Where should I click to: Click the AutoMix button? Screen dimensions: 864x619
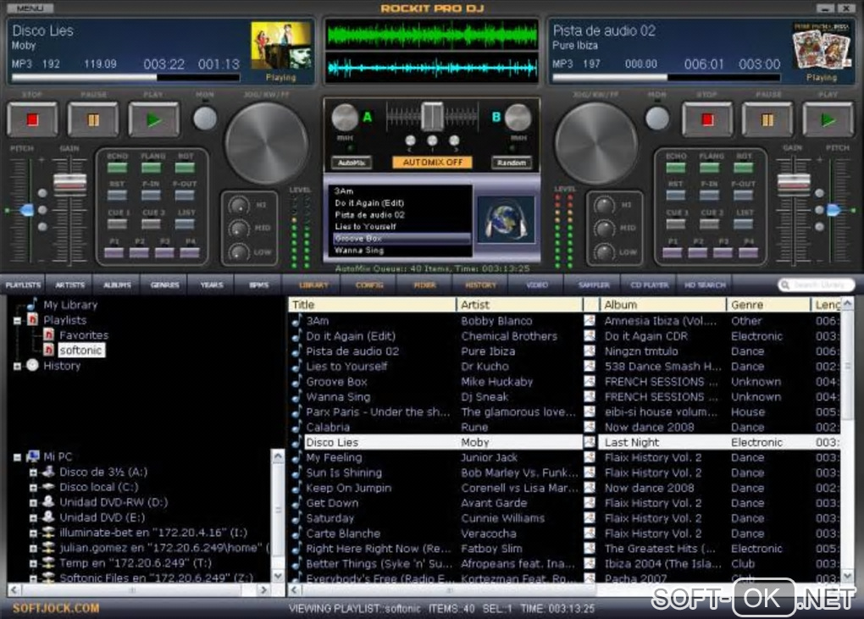tap(352, 163)
